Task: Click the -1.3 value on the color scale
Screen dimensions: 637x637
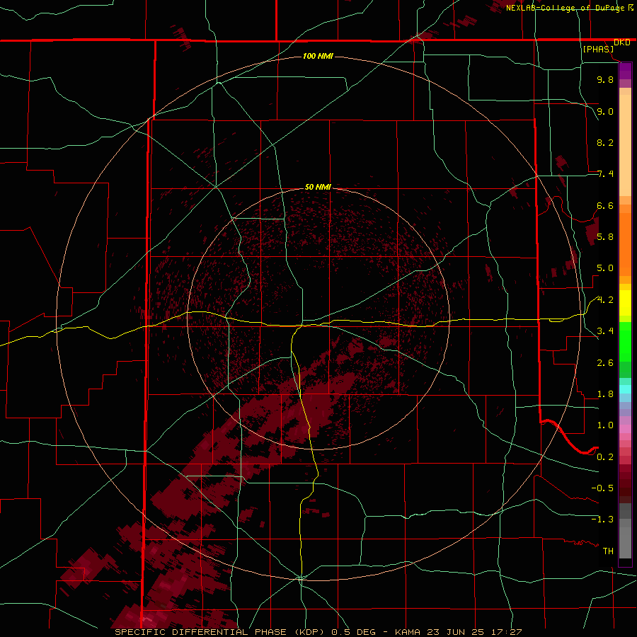Action: coord(603,520)
